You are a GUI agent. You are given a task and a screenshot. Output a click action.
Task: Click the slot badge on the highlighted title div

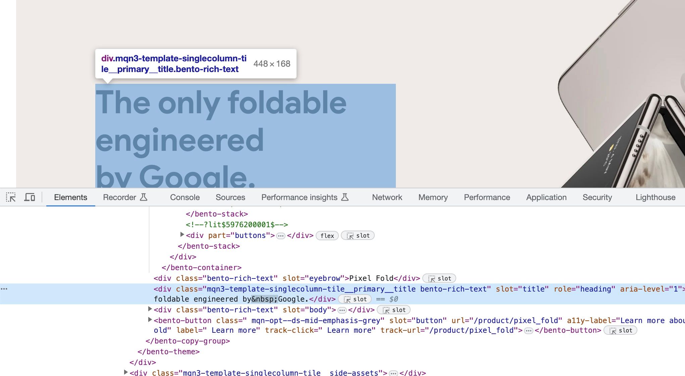click(x=355, y=299)
